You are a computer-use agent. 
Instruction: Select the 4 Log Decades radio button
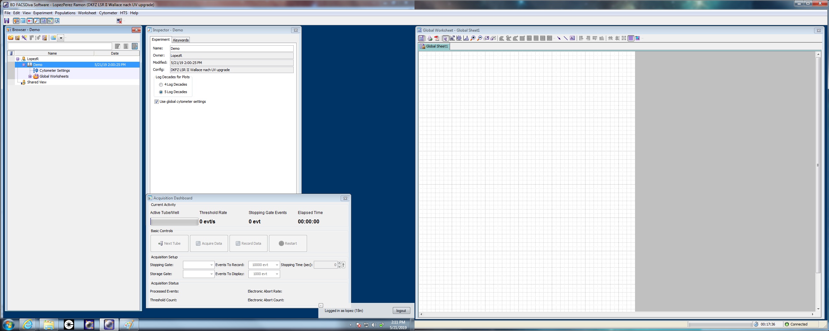point(161,85)
